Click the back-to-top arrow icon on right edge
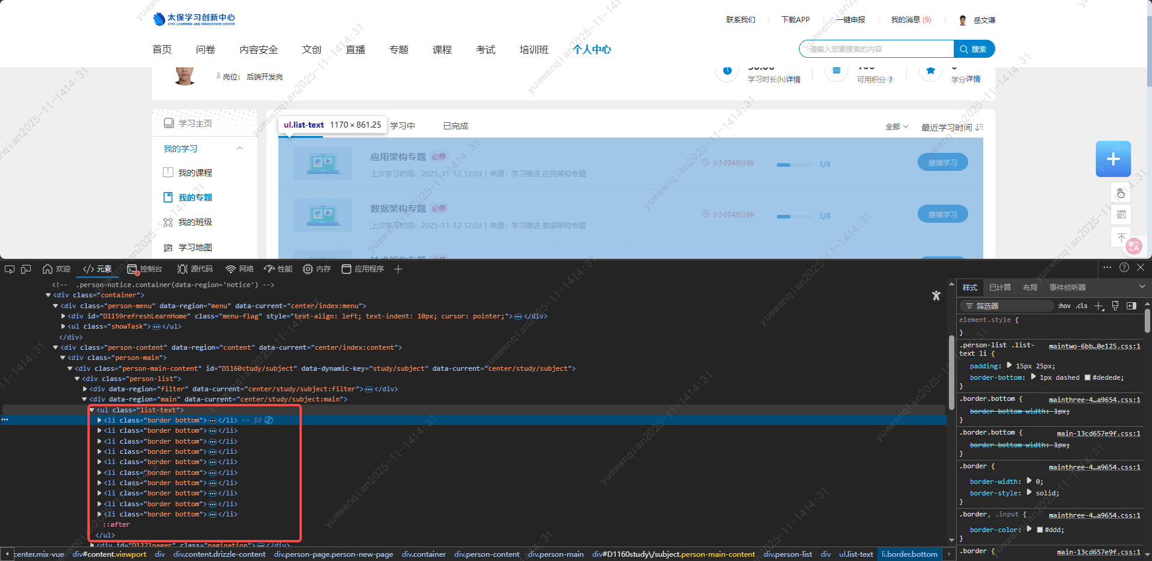 tap(1121, 237)
